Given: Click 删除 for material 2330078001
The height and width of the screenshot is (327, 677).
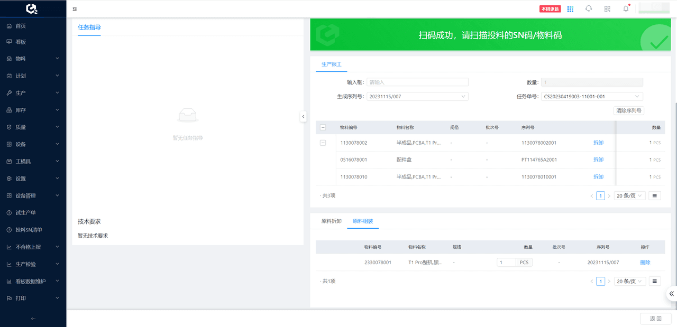Looking at the screenshot, I should coord(645,263).
